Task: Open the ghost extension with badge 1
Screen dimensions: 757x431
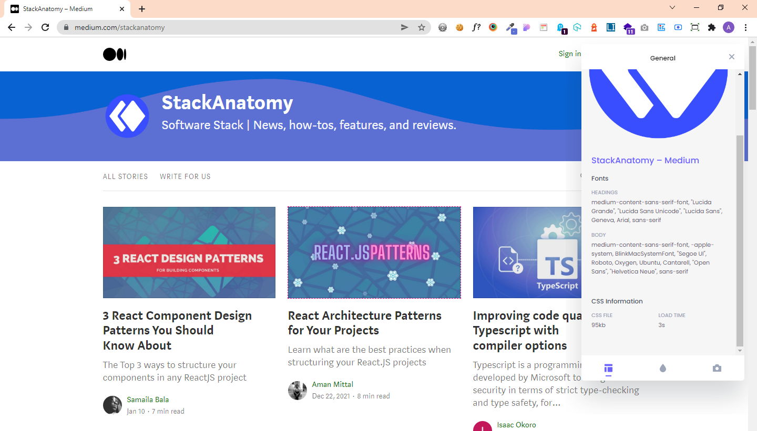Action: (561, 28)
